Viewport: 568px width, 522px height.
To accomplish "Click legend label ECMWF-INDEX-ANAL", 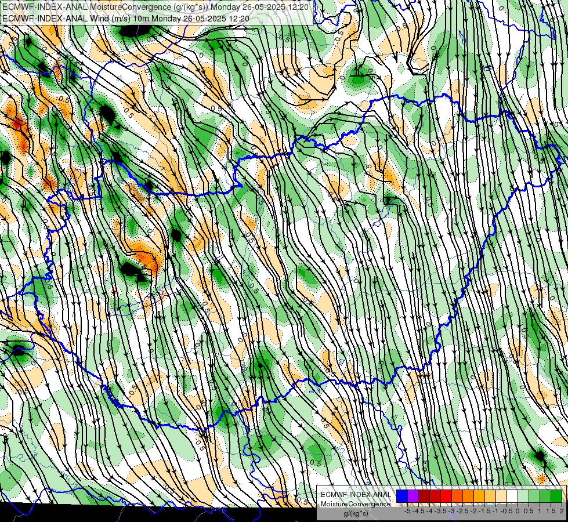I will click(356, 495).
